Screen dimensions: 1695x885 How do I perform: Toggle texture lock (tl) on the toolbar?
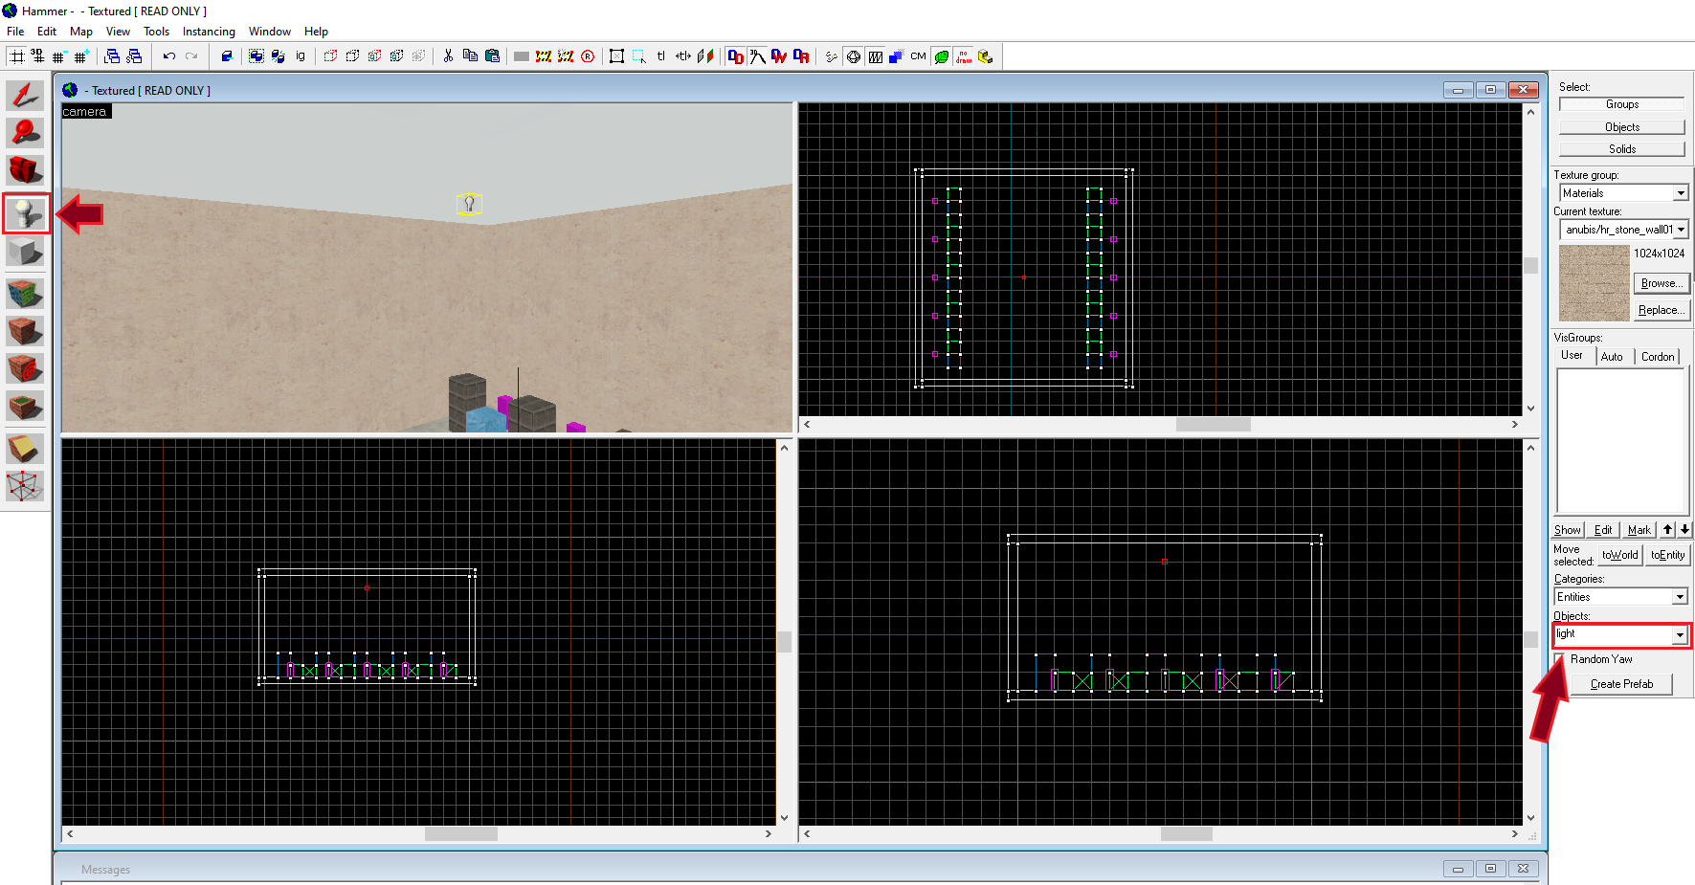[661, 56]
